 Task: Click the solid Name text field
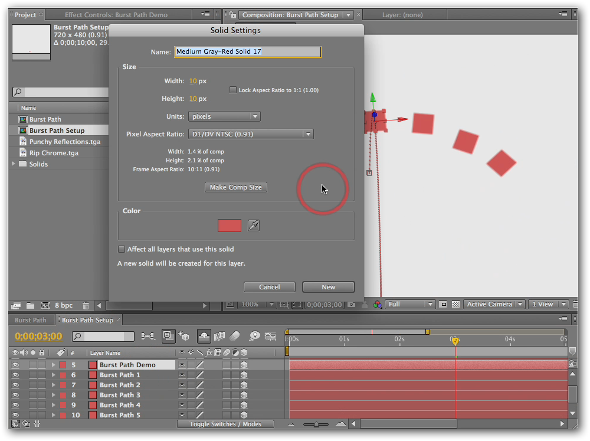pos(248,51)
